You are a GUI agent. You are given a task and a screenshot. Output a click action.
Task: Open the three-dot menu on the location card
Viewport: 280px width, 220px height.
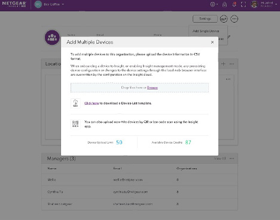pyautogui.click(x=228, y=79)
